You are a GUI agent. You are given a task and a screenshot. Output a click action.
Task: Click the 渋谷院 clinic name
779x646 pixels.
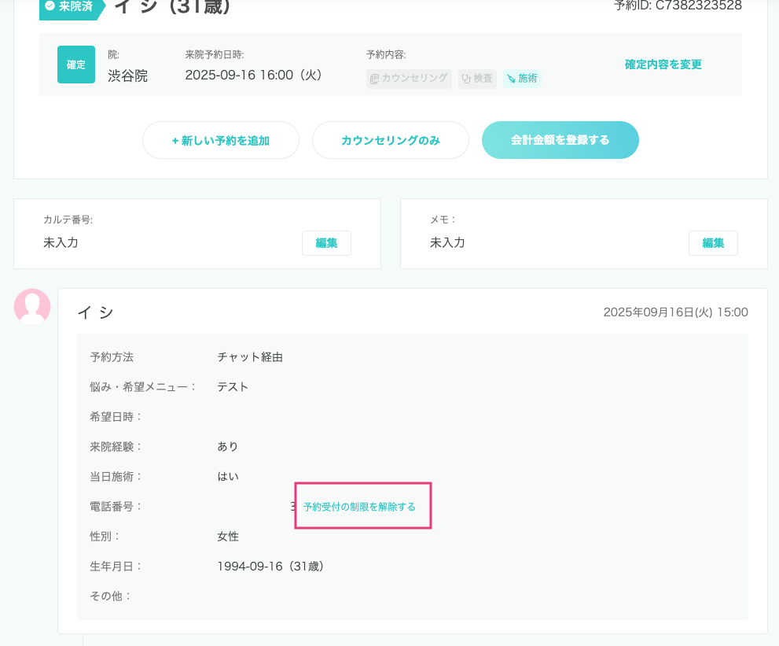[127, 76]
